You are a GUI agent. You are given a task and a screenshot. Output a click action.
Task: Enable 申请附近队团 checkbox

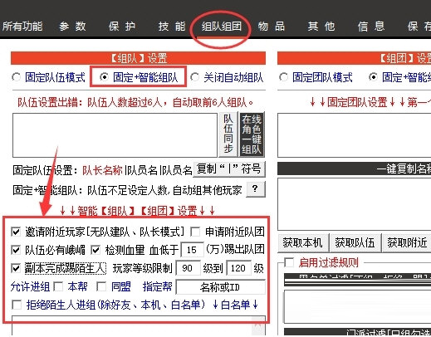point(195,232)
